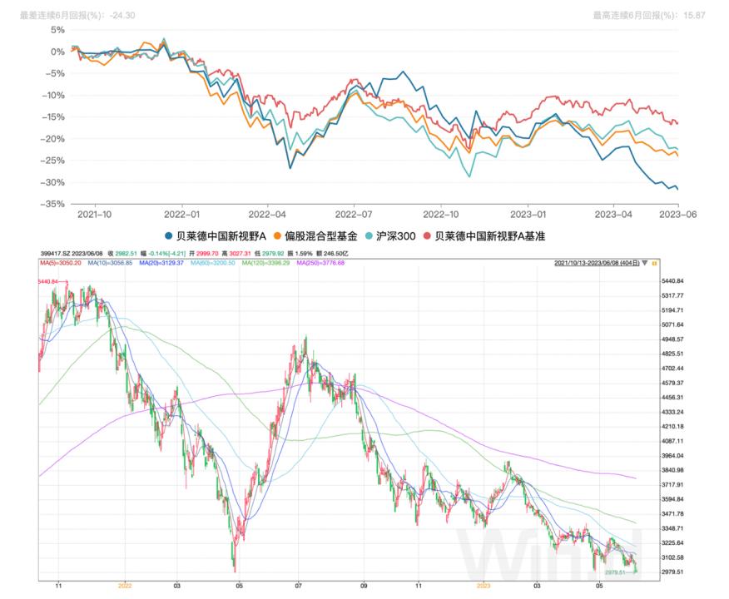Toggle the 贝莱德中国新视野A基准 legend series

[484, 236]
